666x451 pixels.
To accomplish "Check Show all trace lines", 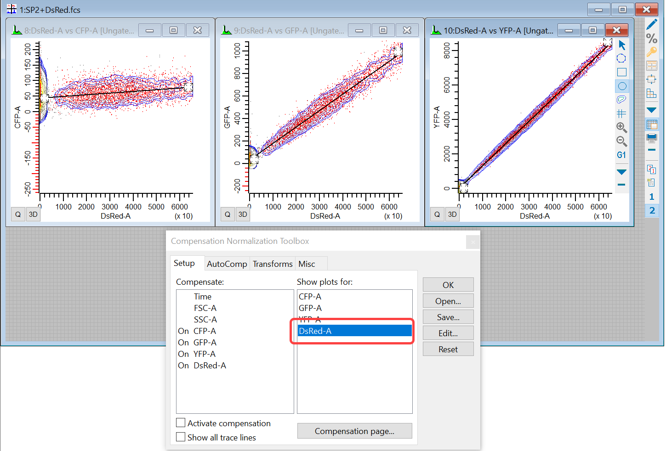I will [x=181, y=437].
